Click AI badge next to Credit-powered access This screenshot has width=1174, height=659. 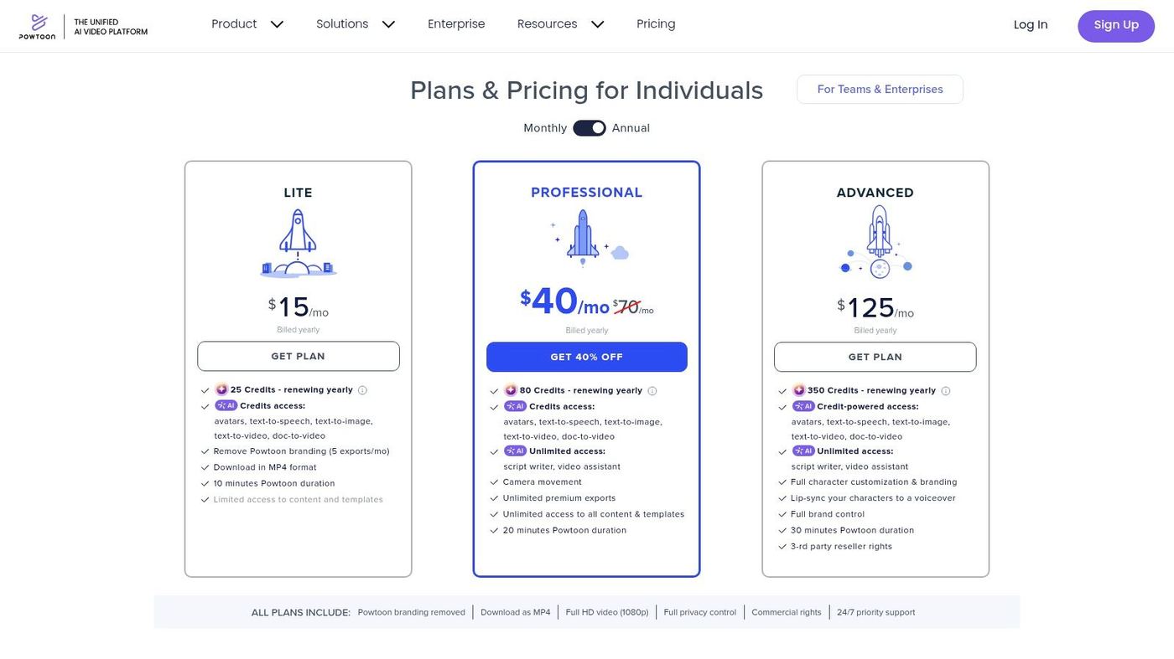point(803,406)
